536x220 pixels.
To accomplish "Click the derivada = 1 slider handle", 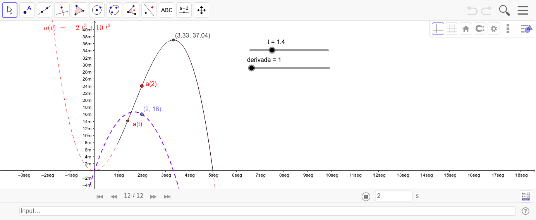I will pyautogui.click(x=251, y=68).
